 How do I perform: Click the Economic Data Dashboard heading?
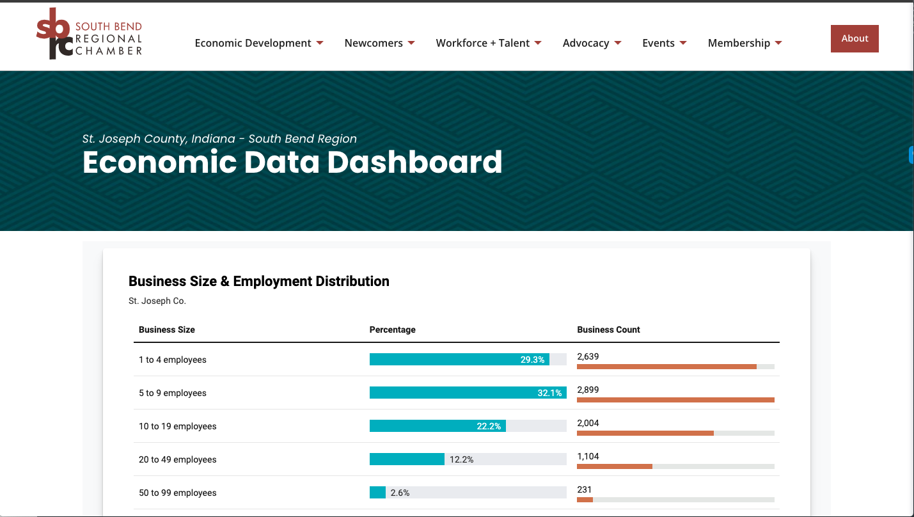[292, 163]
